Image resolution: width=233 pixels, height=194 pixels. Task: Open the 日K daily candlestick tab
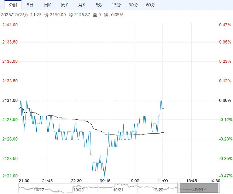47,5
